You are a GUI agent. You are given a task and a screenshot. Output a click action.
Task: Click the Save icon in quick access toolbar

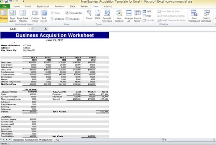click(6, 1)
